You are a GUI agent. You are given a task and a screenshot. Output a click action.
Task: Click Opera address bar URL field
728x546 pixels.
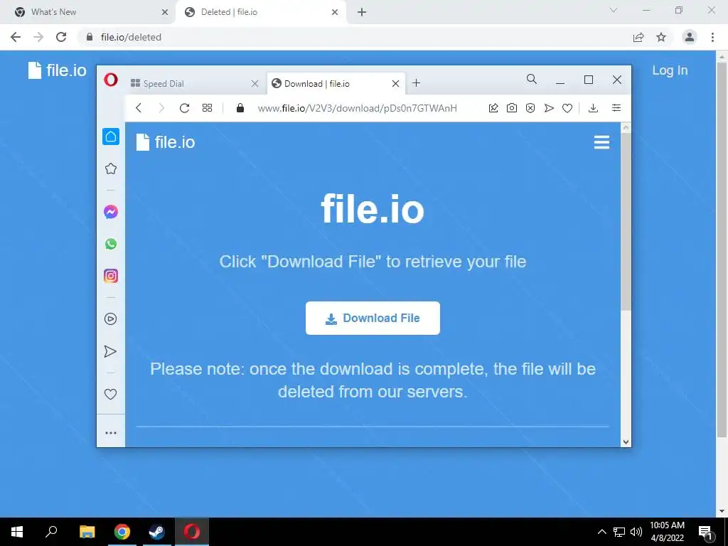tap(358, 108)
